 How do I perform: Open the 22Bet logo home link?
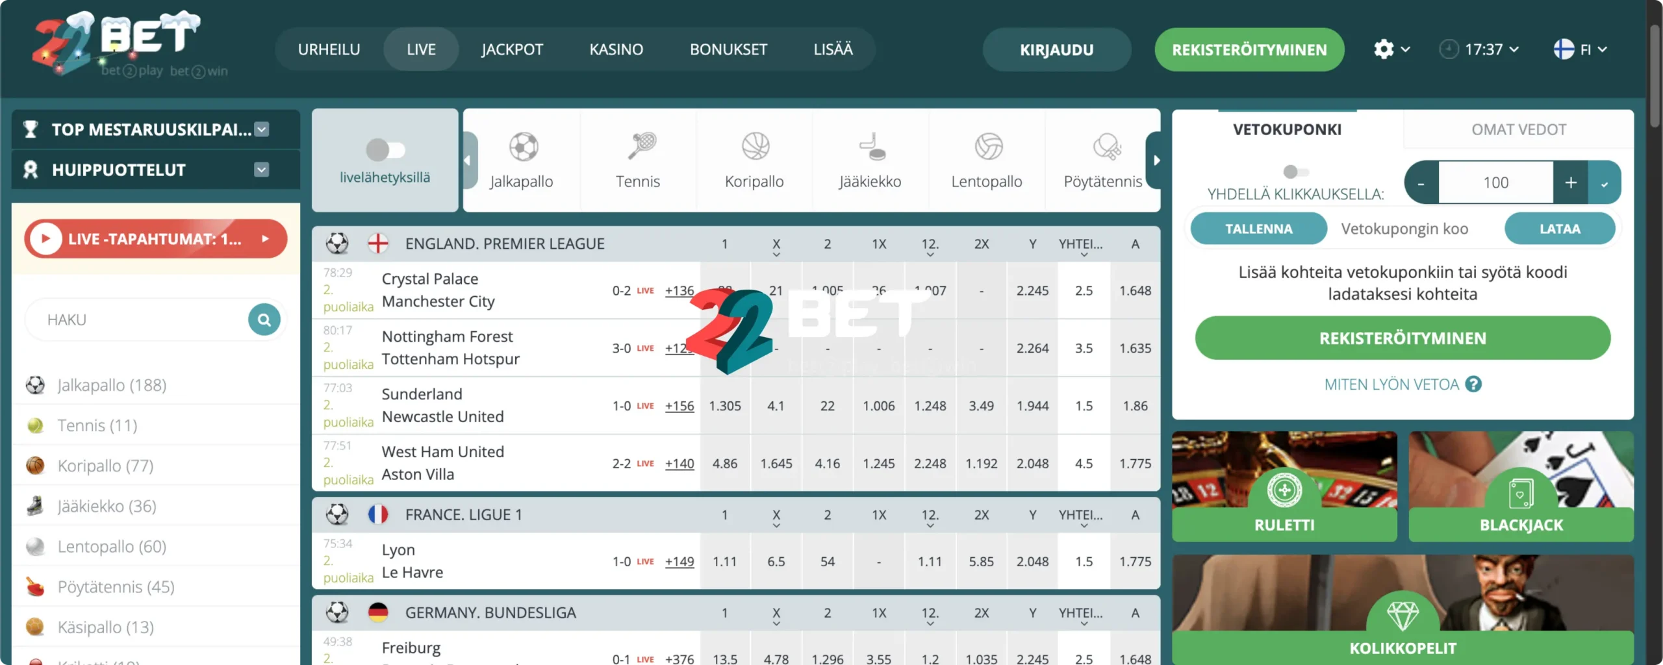[130, 44]
